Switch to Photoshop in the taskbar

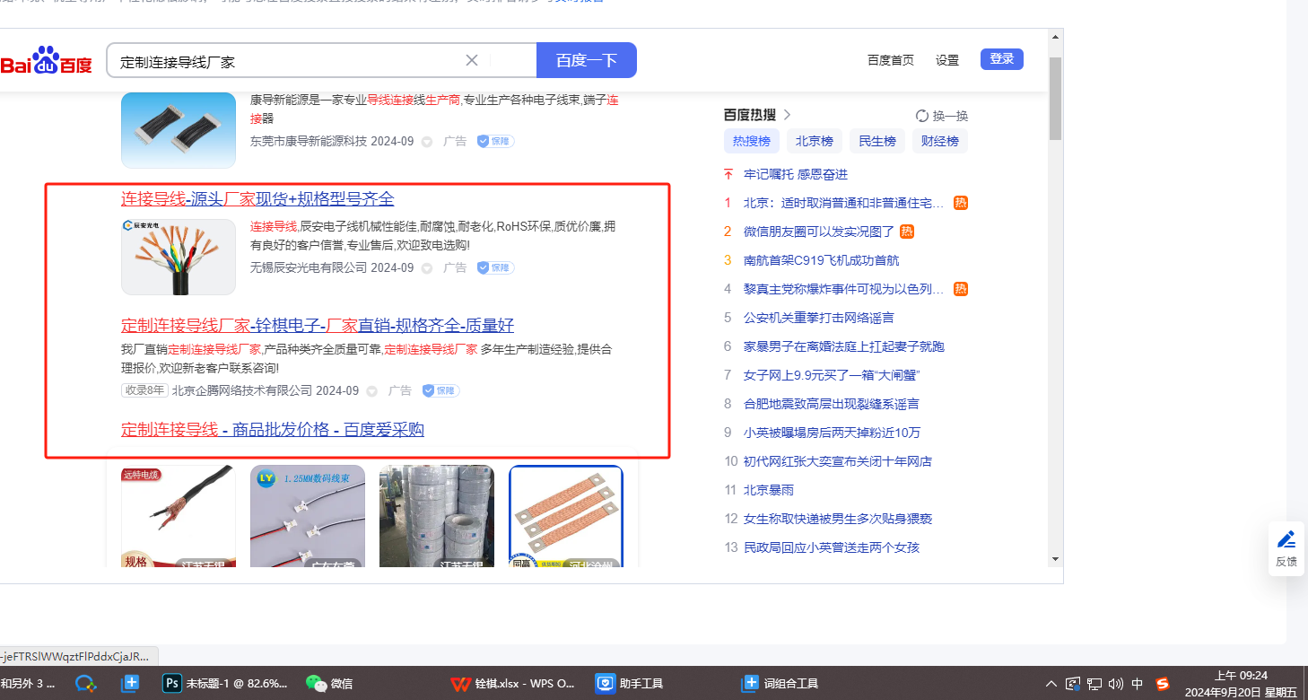[172, 684]
